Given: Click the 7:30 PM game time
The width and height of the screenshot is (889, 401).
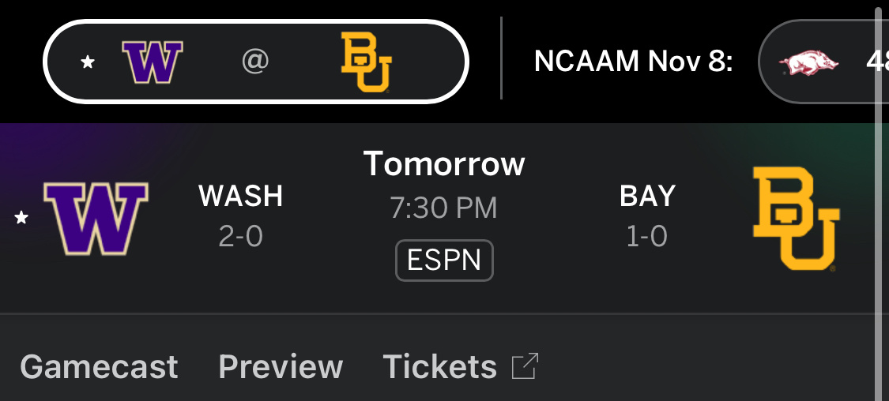Looking at the screenshot, I should point(444,208).
